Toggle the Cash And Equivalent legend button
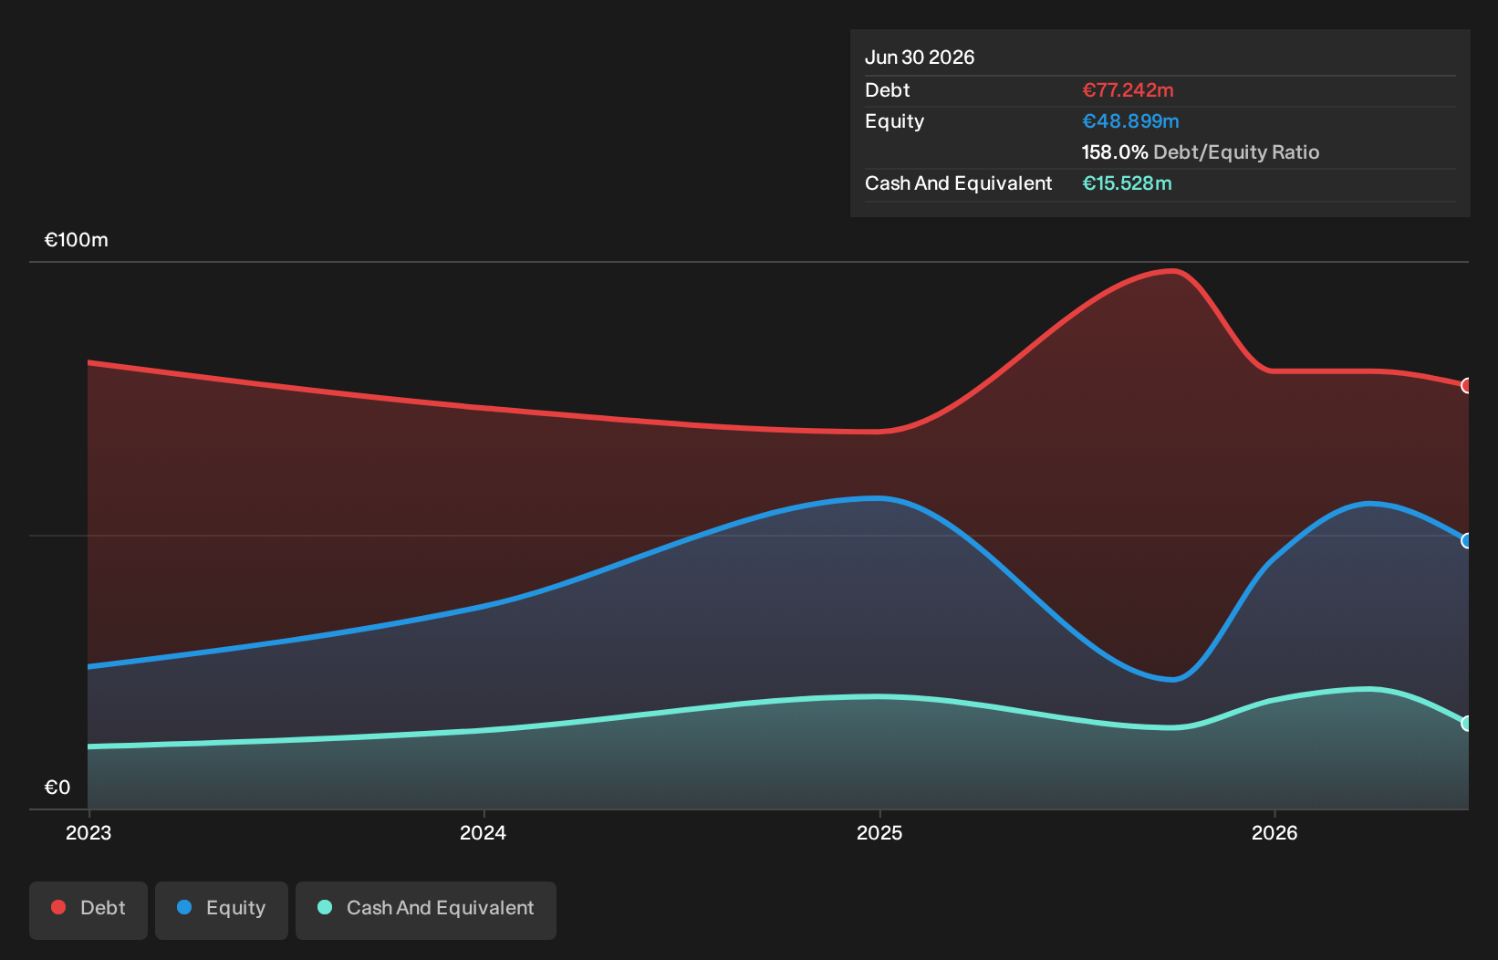Screen dimensions: 1498x960 click(426, 910)
